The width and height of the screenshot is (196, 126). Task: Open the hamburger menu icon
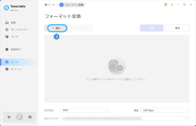point(172,5)
